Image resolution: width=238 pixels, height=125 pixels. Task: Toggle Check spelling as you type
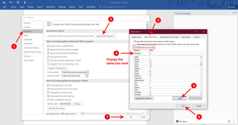[48, 85]
